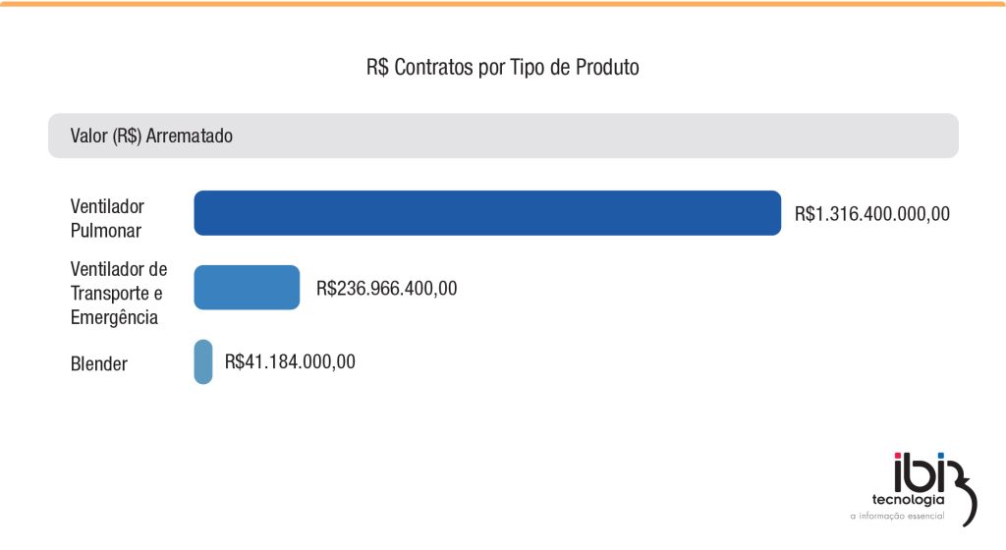Click the blue dot on ibiz logo
Viewport: 1006px width, 550px height.
[941, 456]
